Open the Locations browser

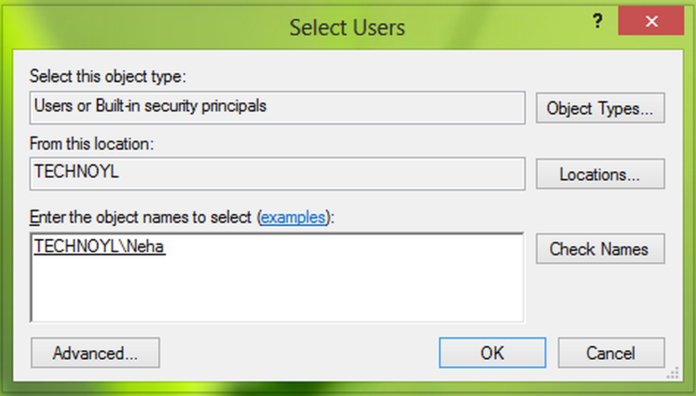[x=600, y=174]
